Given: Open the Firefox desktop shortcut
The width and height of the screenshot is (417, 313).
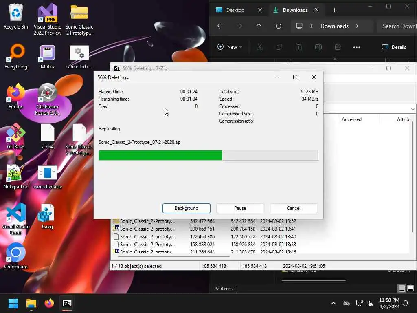Looking at the screenshot, I should pyautogui.click(x=16, y=97).
